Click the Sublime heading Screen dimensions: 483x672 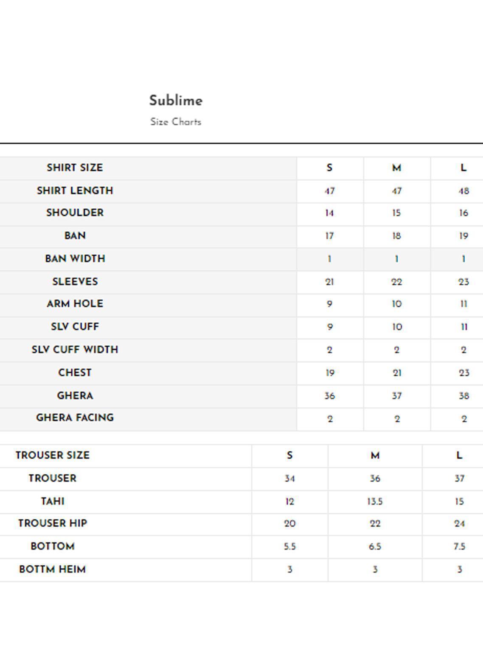pyautogui.click(x=176, y=101)
